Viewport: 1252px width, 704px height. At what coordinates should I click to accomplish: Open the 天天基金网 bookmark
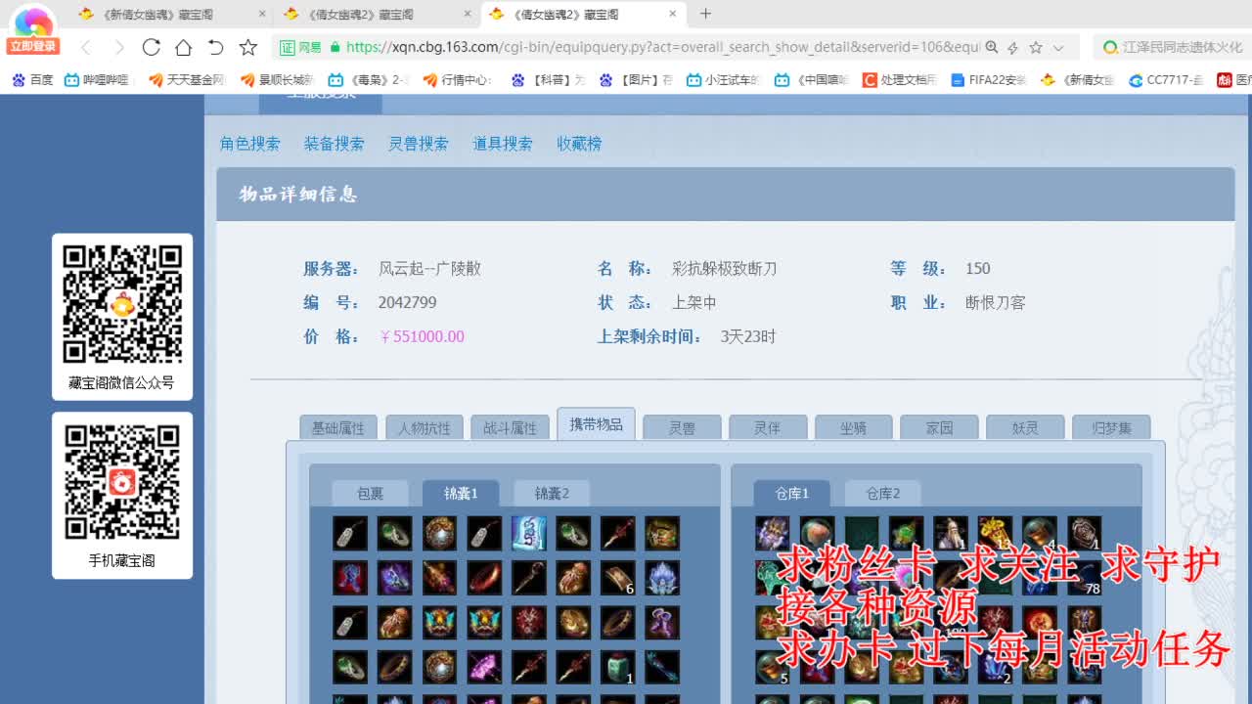186,80
